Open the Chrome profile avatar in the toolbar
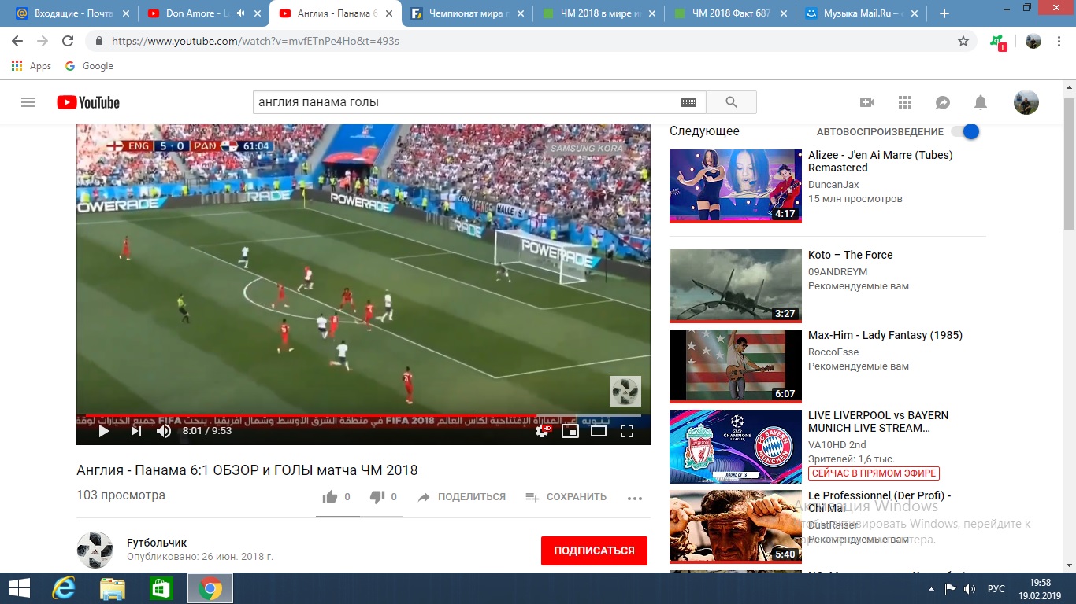 [1033, 41]
